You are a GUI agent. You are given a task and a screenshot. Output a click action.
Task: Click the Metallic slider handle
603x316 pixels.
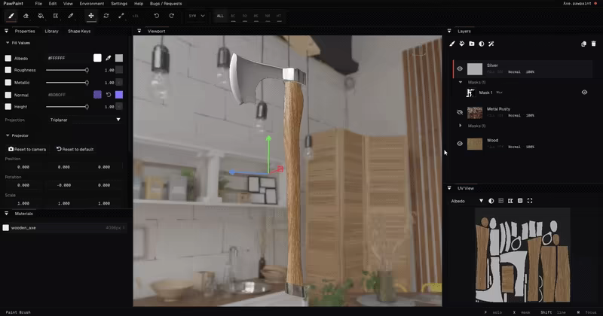[x=87, y=83]
